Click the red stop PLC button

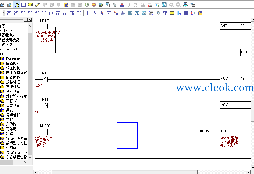tap(94, 5)
